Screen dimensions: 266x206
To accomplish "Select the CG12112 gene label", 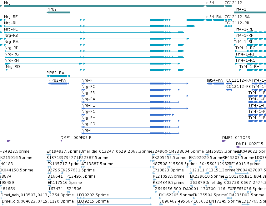I will 233,3.
